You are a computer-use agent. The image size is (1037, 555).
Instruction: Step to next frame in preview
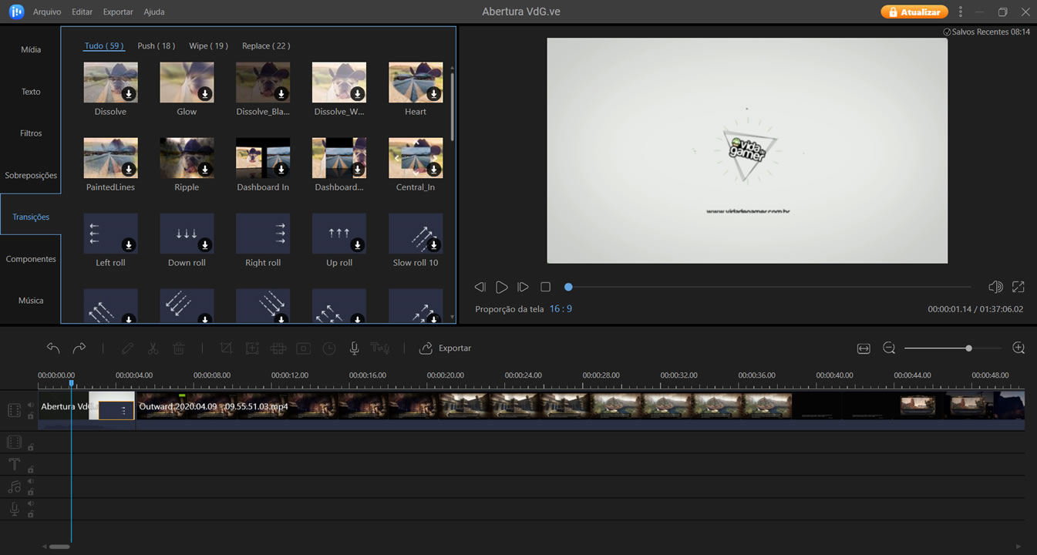[x=523, y=287]
